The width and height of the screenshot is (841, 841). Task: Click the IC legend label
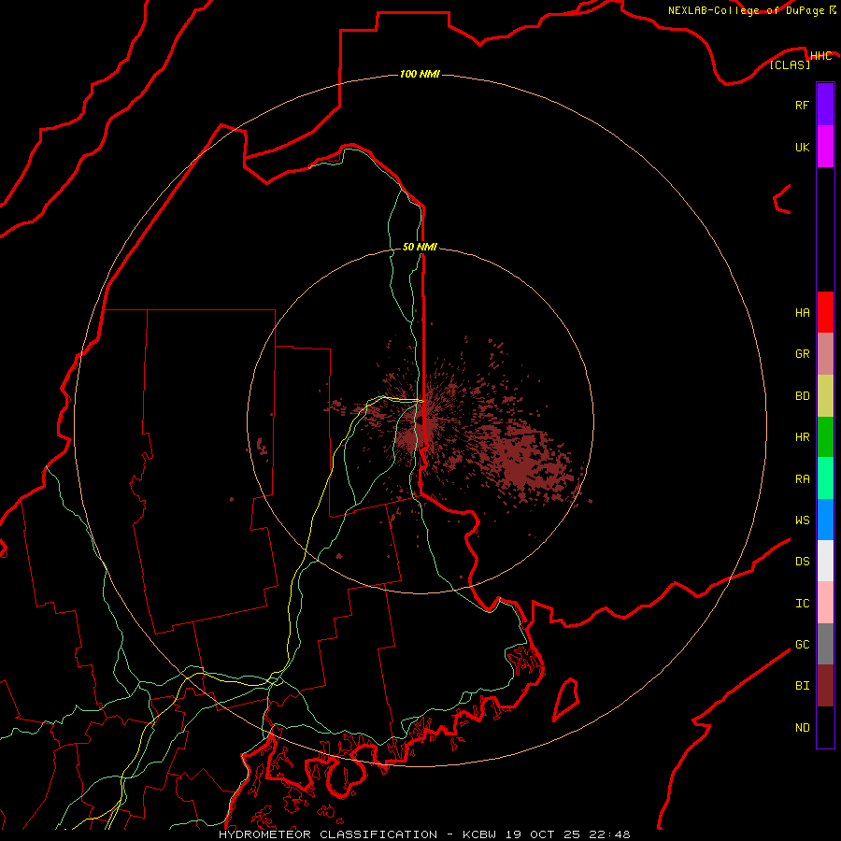(x=802, y=604)
